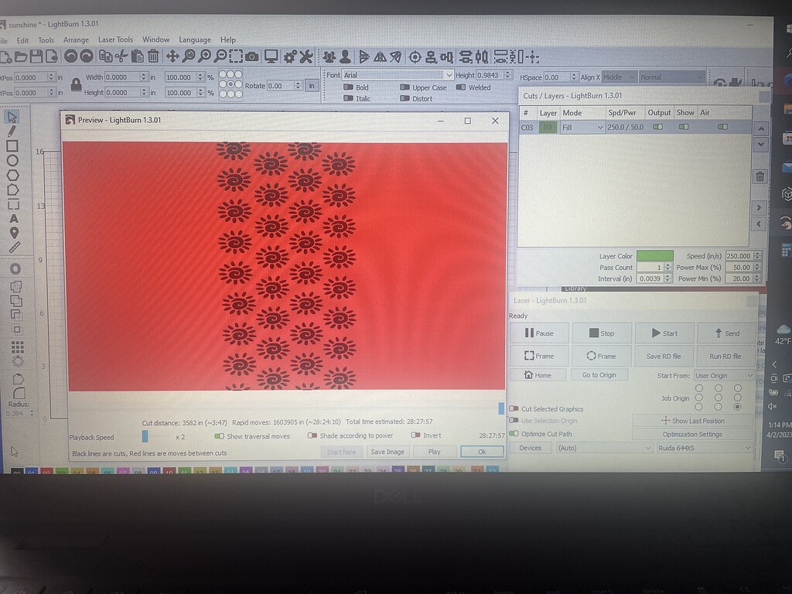
Task: Open the Tools menu
Action: tap(46, 40)
